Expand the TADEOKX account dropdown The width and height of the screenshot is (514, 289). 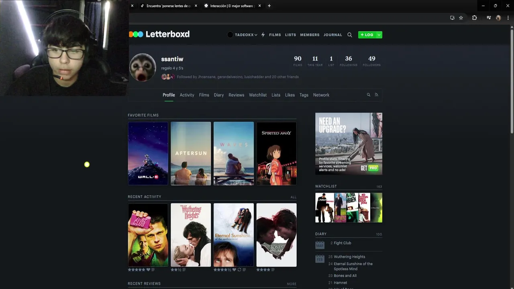coord(242,35)
